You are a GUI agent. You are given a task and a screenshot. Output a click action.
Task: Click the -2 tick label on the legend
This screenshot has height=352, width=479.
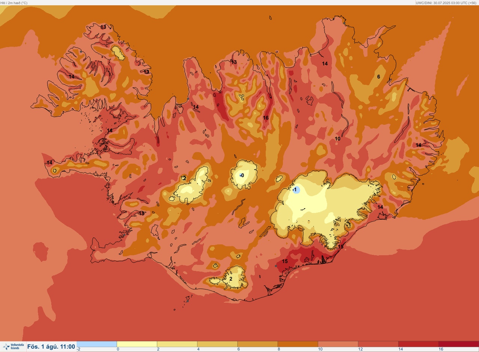pos(79,349)
